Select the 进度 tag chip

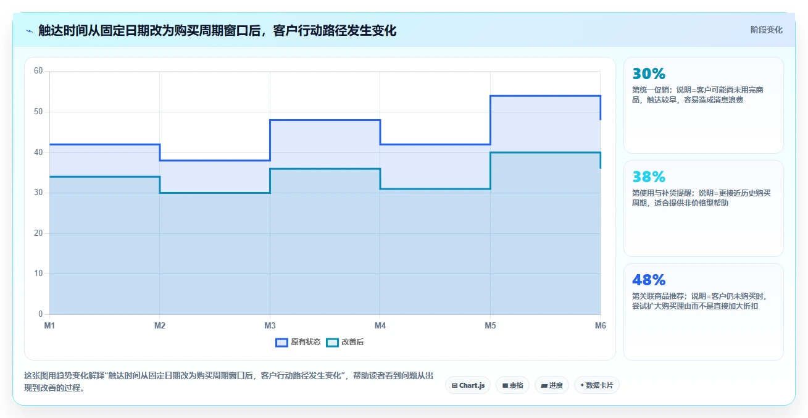point(552,385)
